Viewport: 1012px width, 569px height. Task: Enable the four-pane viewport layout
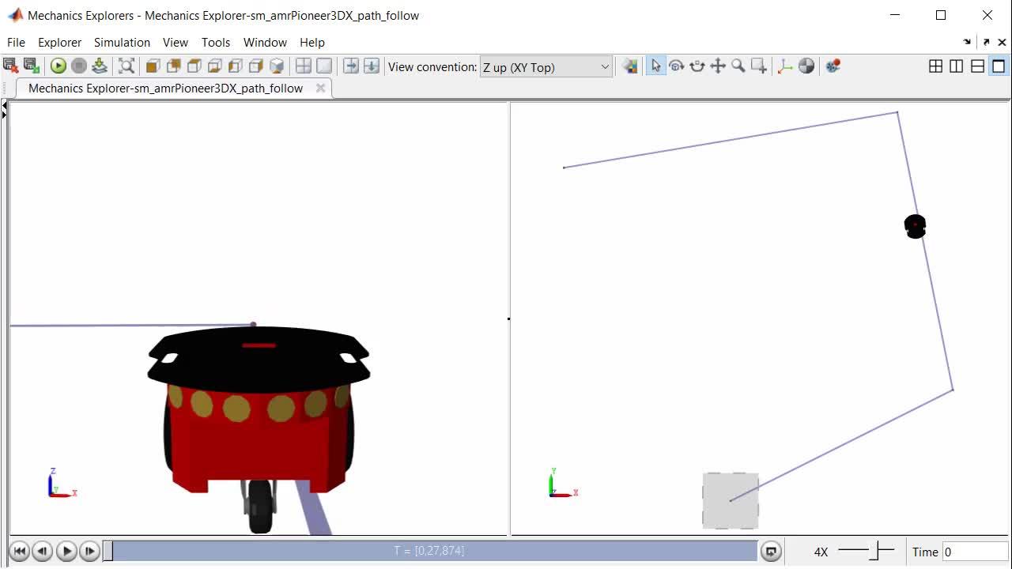(936, 66)
